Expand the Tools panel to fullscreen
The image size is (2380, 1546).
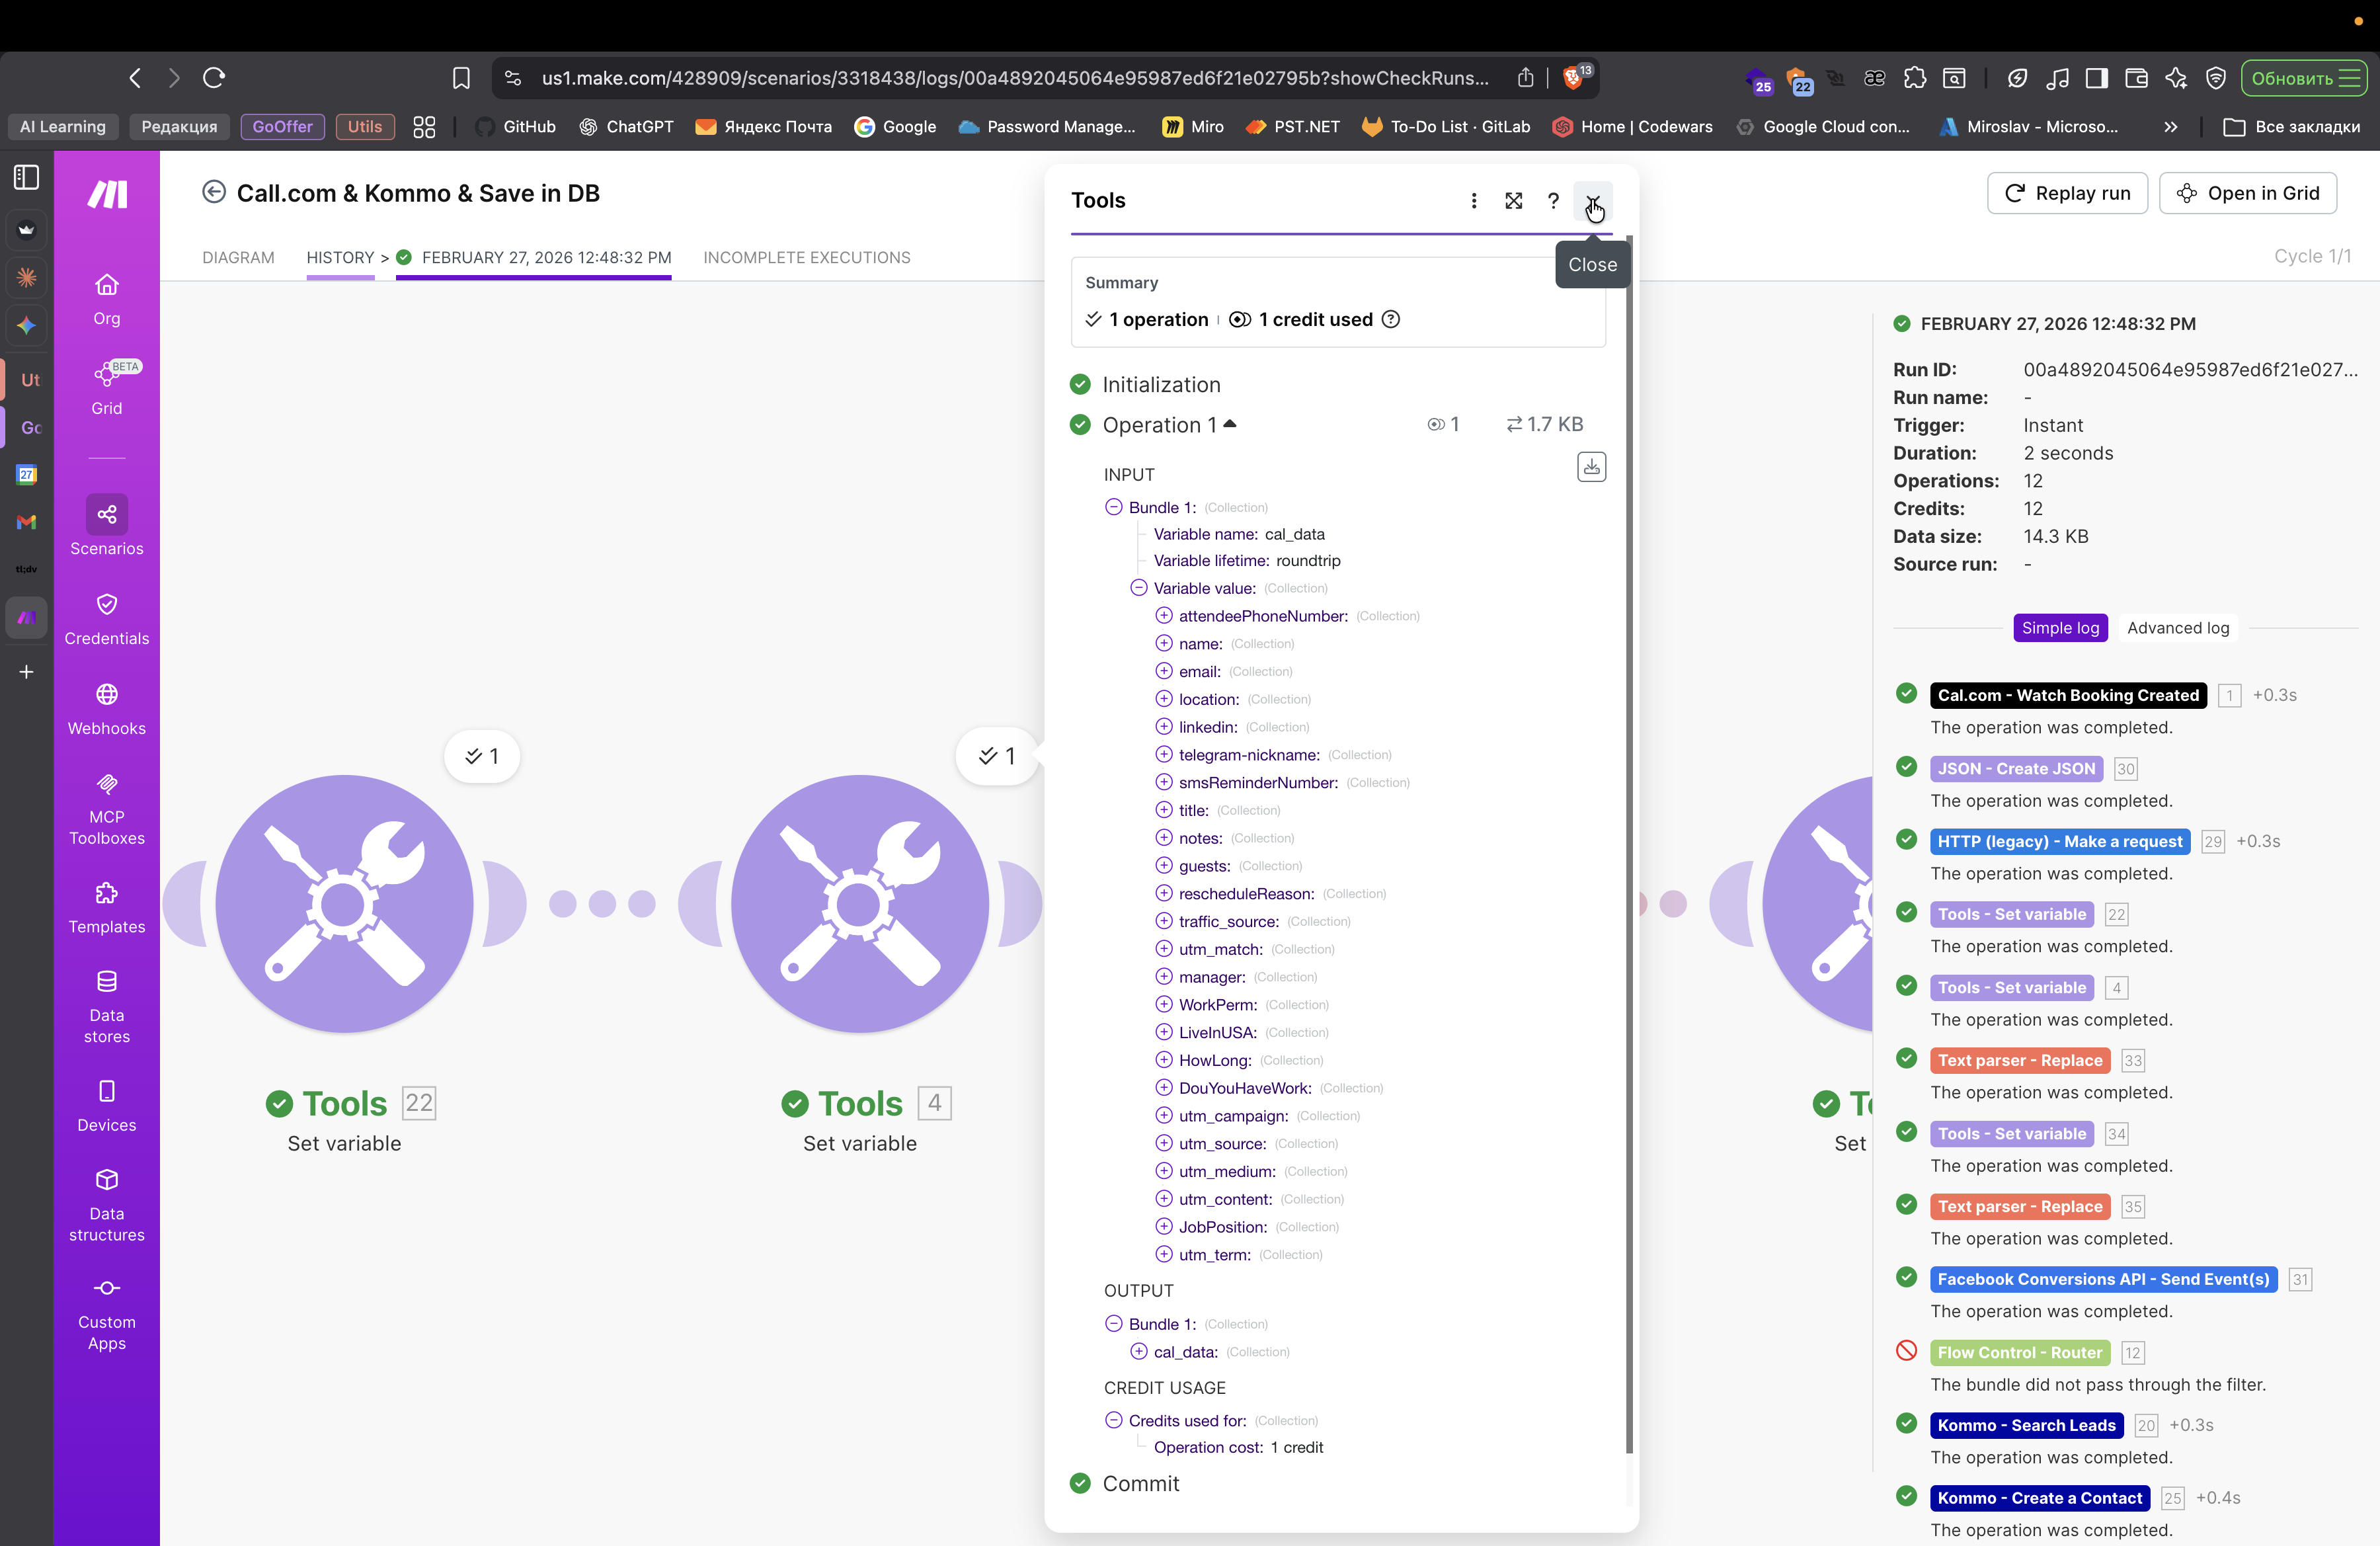[1513, 201]
